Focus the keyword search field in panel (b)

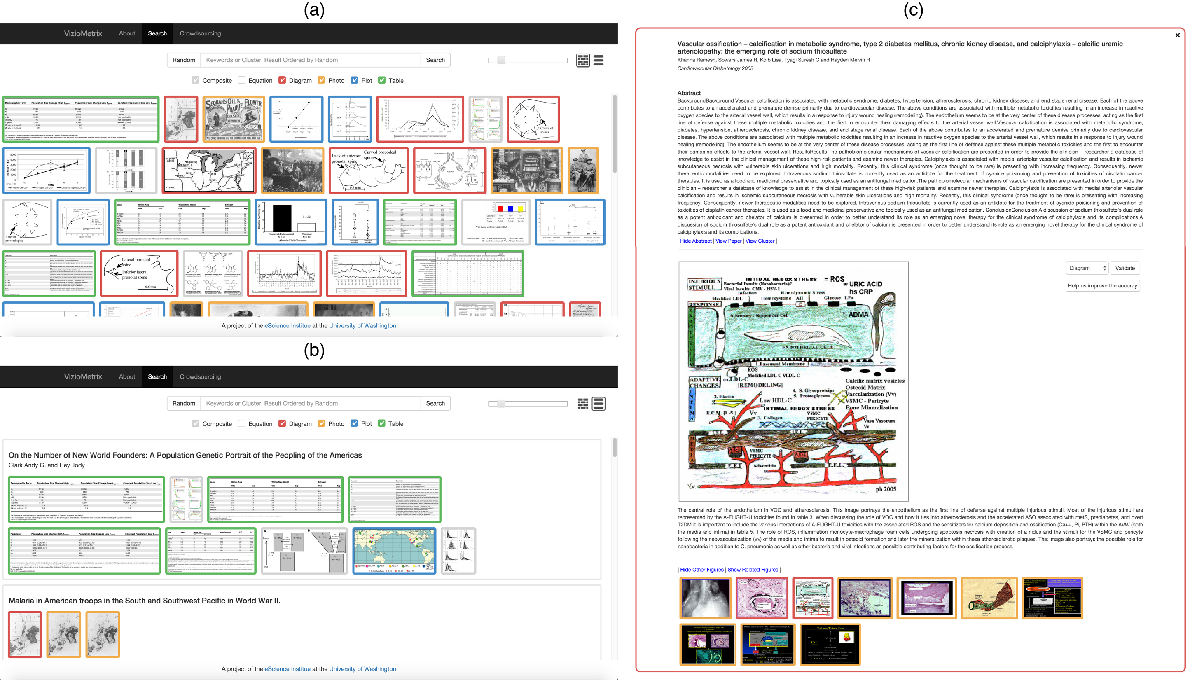[x=311, y=404]
